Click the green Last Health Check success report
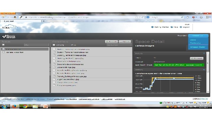212x119 pixels. click(x=179, y=65)
